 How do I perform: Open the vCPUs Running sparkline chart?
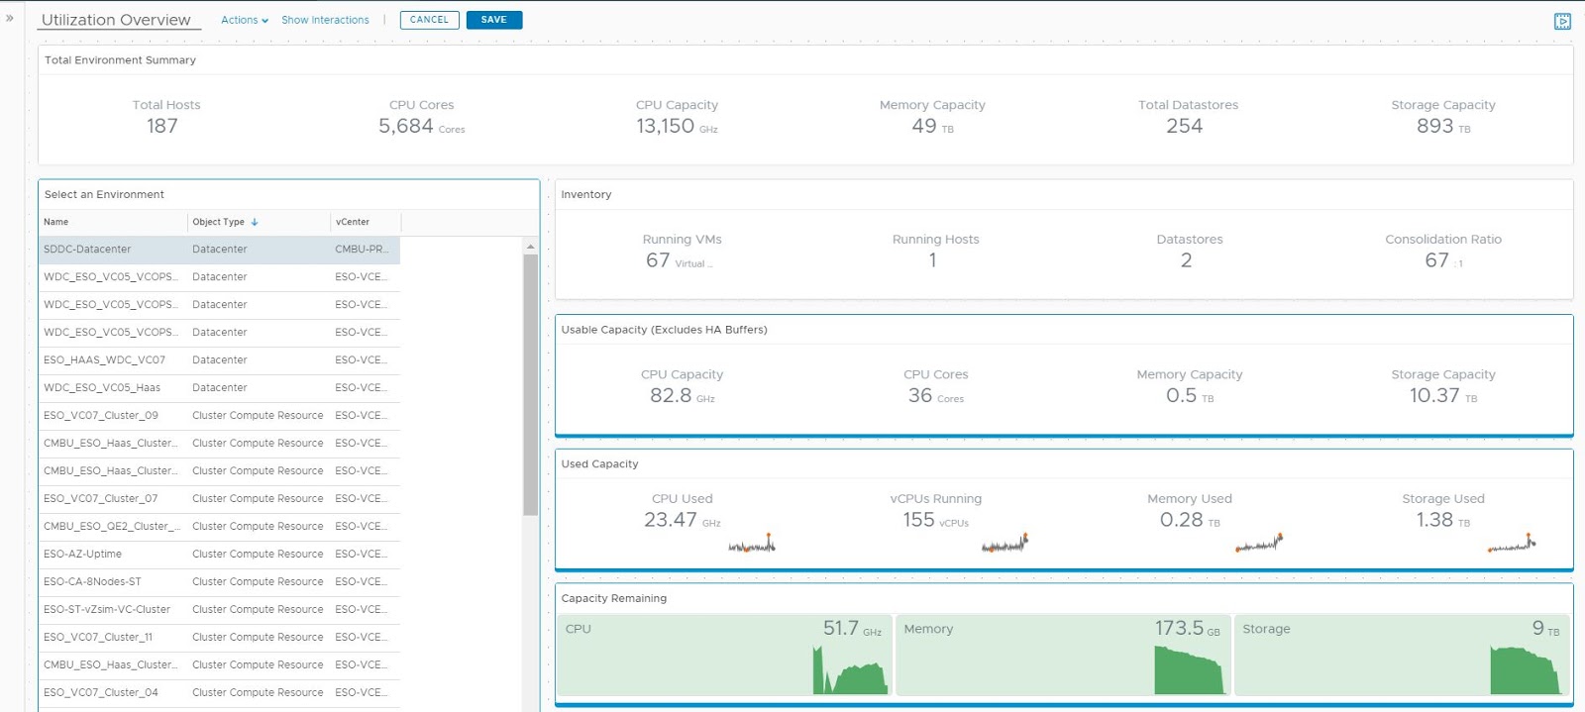pos(1005,544)
